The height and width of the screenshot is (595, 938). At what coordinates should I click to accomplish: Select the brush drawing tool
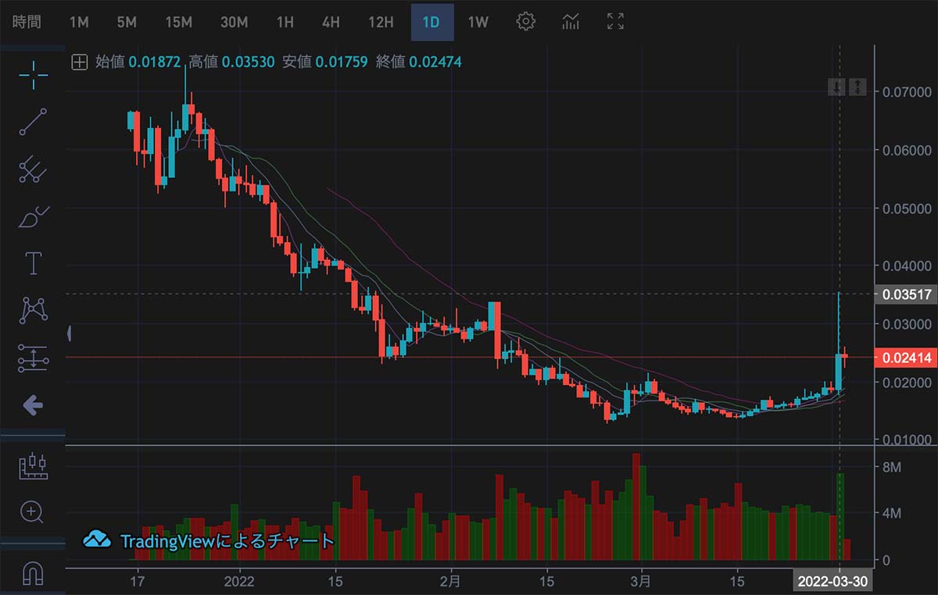point(33,216)
